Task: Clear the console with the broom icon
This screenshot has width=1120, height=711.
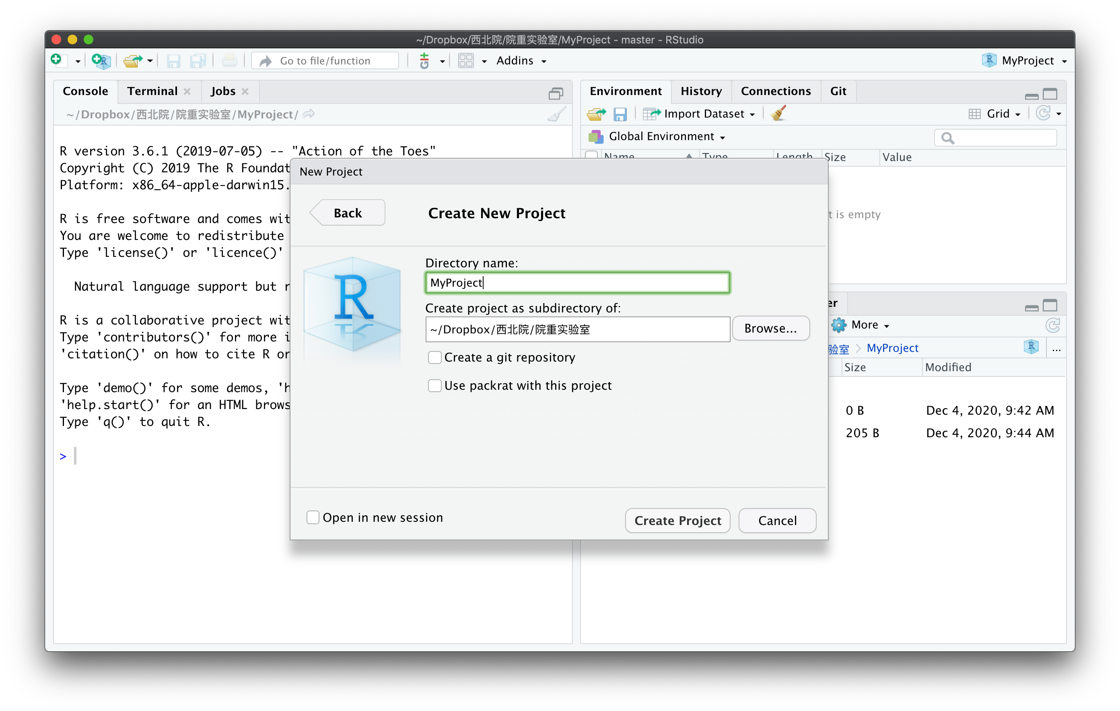Action: pos(556,115)
